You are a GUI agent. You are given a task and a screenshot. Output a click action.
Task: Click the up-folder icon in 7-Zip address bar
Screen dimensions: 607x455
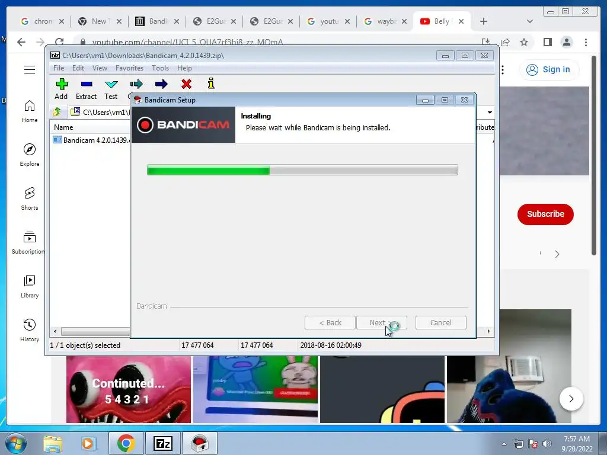tap(57, 112)
